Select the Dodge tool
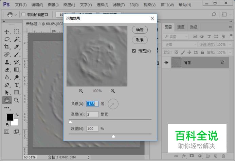 [17, 77]
